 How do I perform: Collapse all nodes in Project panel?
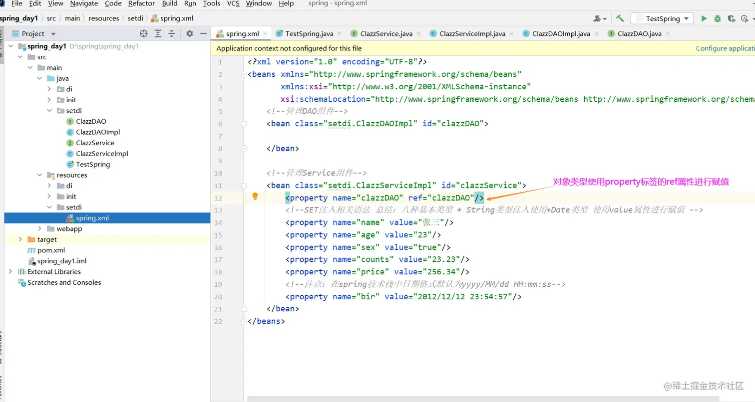(x=171, y=33)
